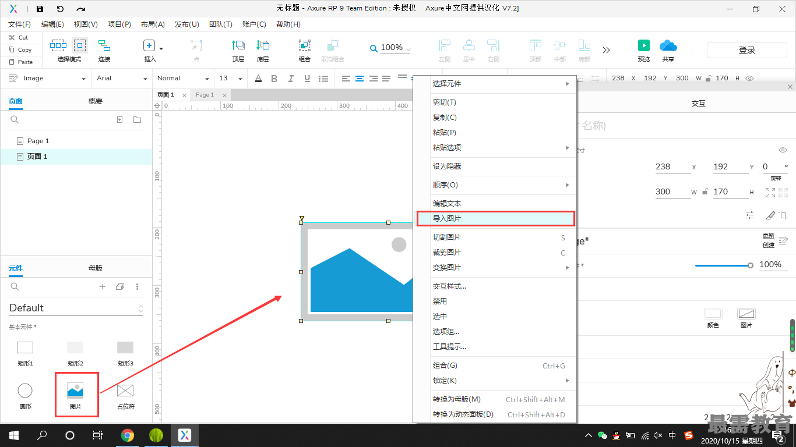Click the add folder icon in 页面 panel
796x447 pixels.
(137, 120)
